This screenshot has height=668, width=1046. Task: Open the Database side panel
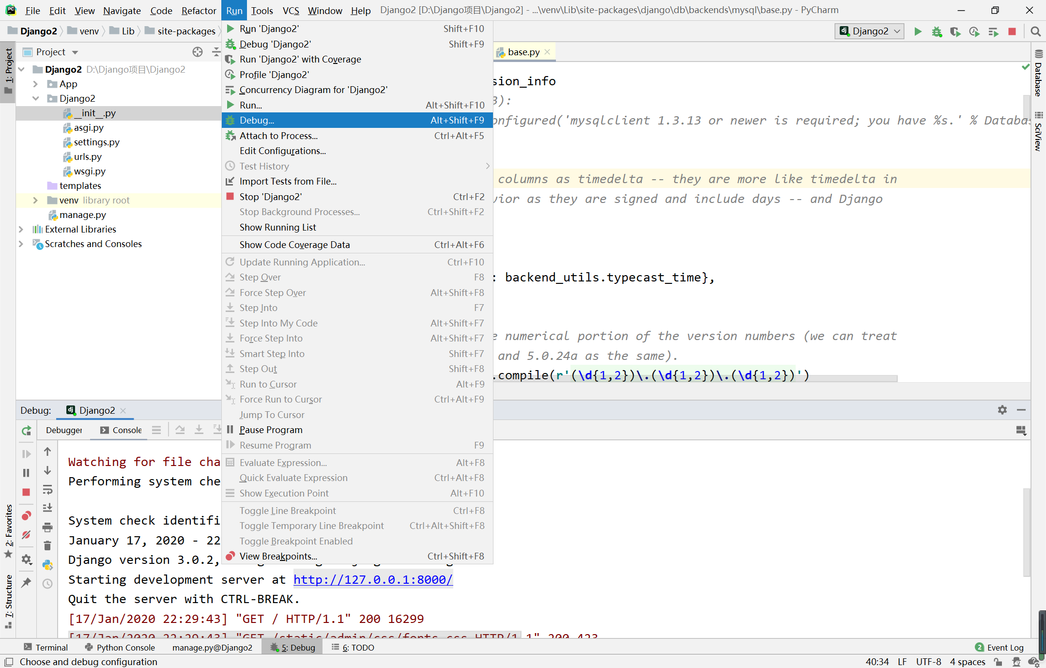[1038, 73]
